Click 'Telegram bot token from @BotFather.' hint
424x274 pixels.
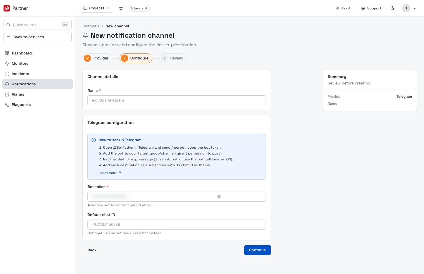(x=120, y=205)
